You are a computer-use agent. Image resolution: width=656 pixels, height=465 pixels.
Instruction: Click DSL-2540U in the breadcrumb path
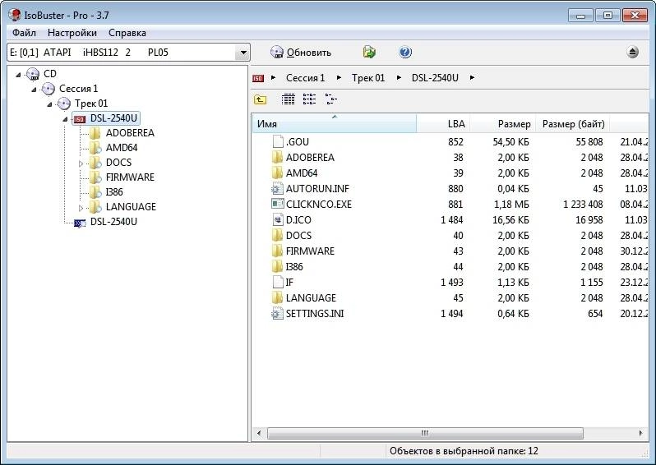point(435,78)
